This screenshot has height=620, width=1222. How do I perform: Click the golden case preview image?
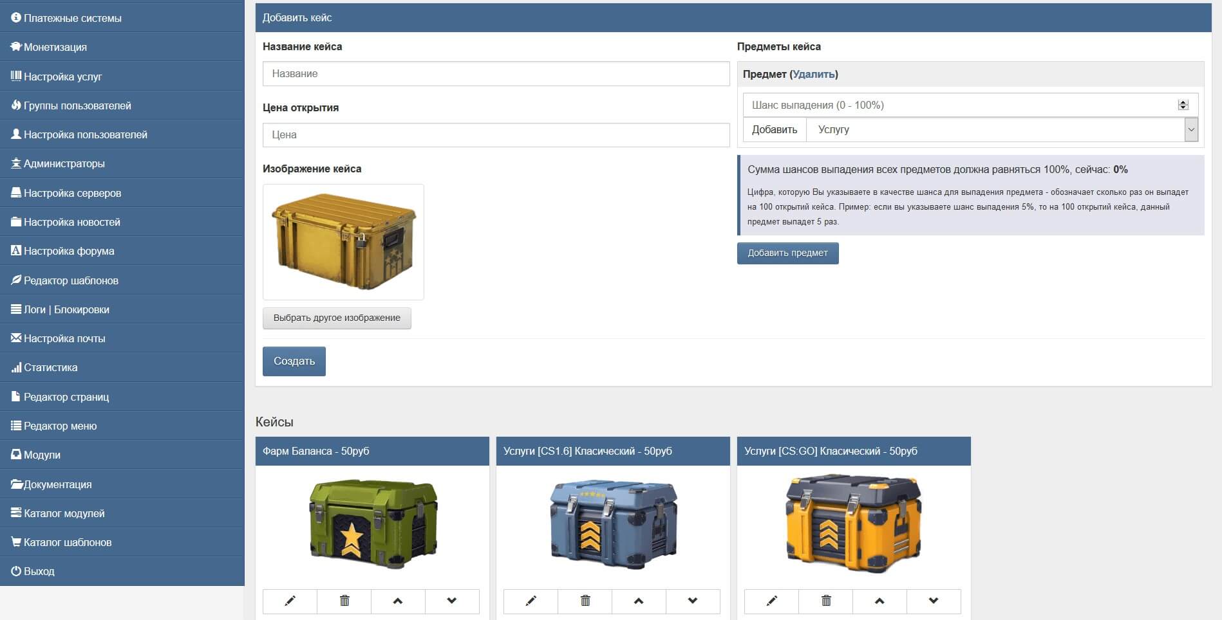tap(343, 242)
